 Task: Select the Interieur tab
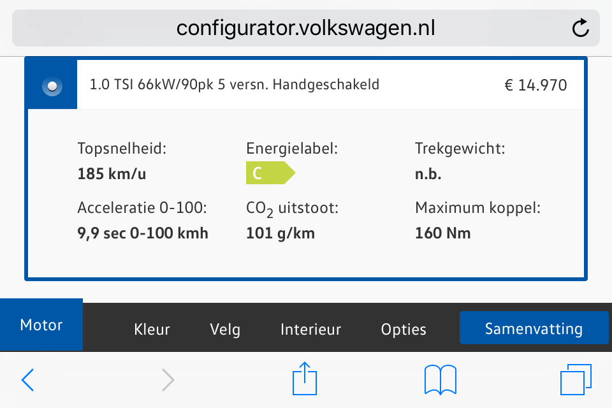tap(310, 329)
